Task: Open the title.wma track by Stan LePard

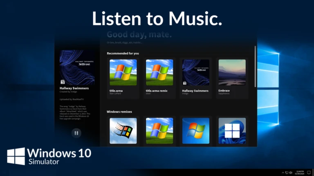Action: (123, 73)
